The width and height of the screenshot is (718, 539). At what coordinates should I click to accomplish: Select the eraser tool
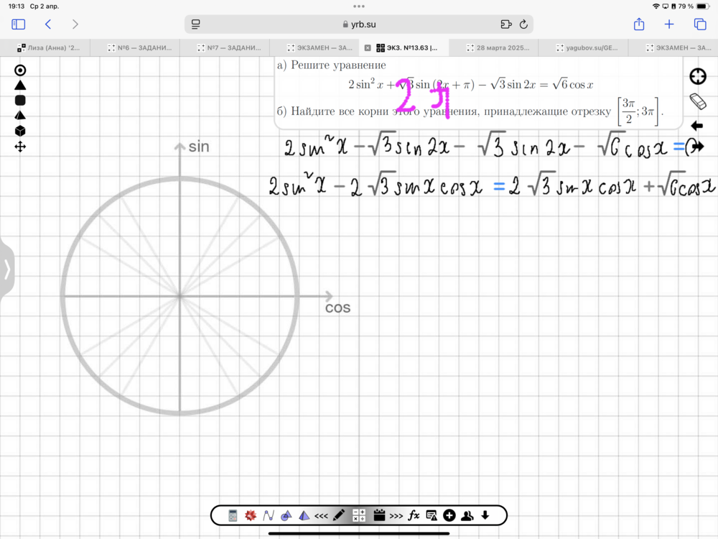(697, 101)
